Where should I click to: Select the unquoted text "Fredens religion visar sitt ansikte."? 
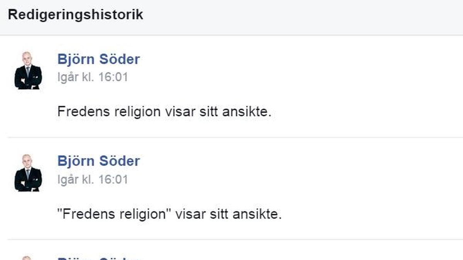pos(165,112)
